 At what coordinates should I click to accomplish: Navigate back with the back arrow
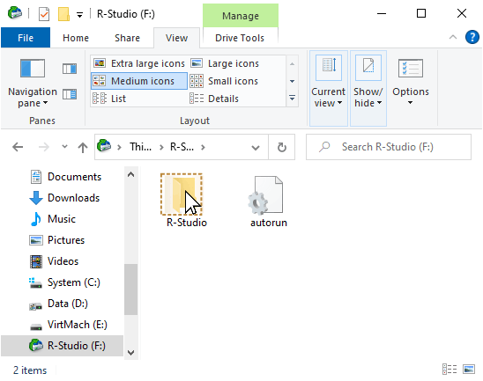[x=18, y=147]
